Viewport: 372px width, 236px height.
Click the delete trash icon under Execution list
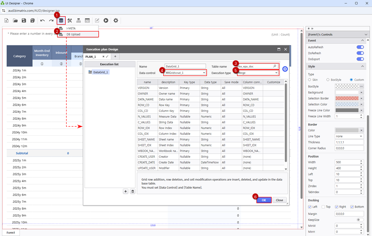click(132, 191)
